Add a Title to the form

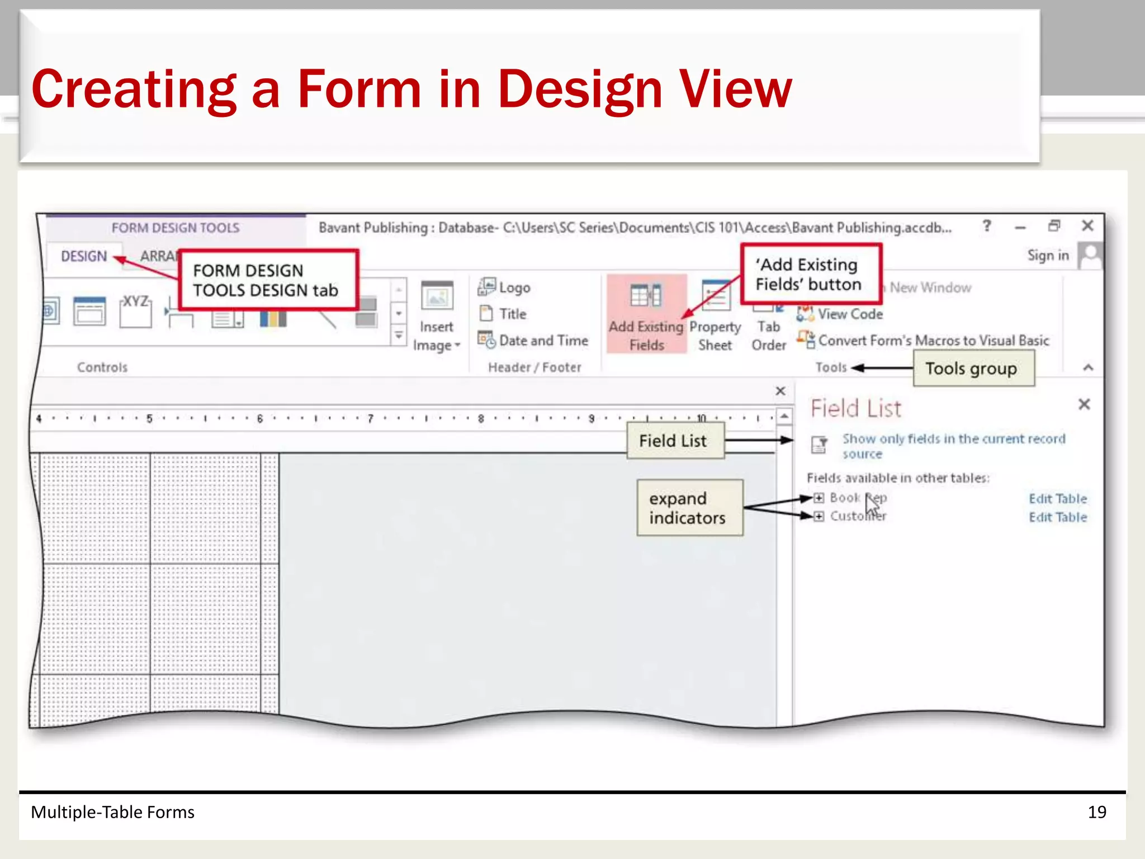tap(503, 314)
